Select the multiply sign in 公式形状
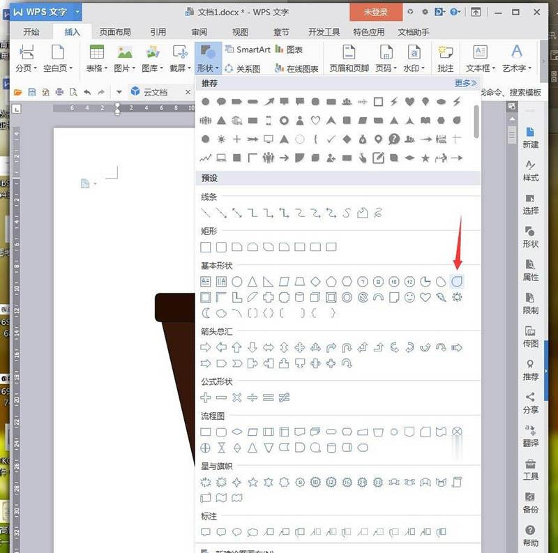This screenshot has width=558, height=553. coord(237,397)
